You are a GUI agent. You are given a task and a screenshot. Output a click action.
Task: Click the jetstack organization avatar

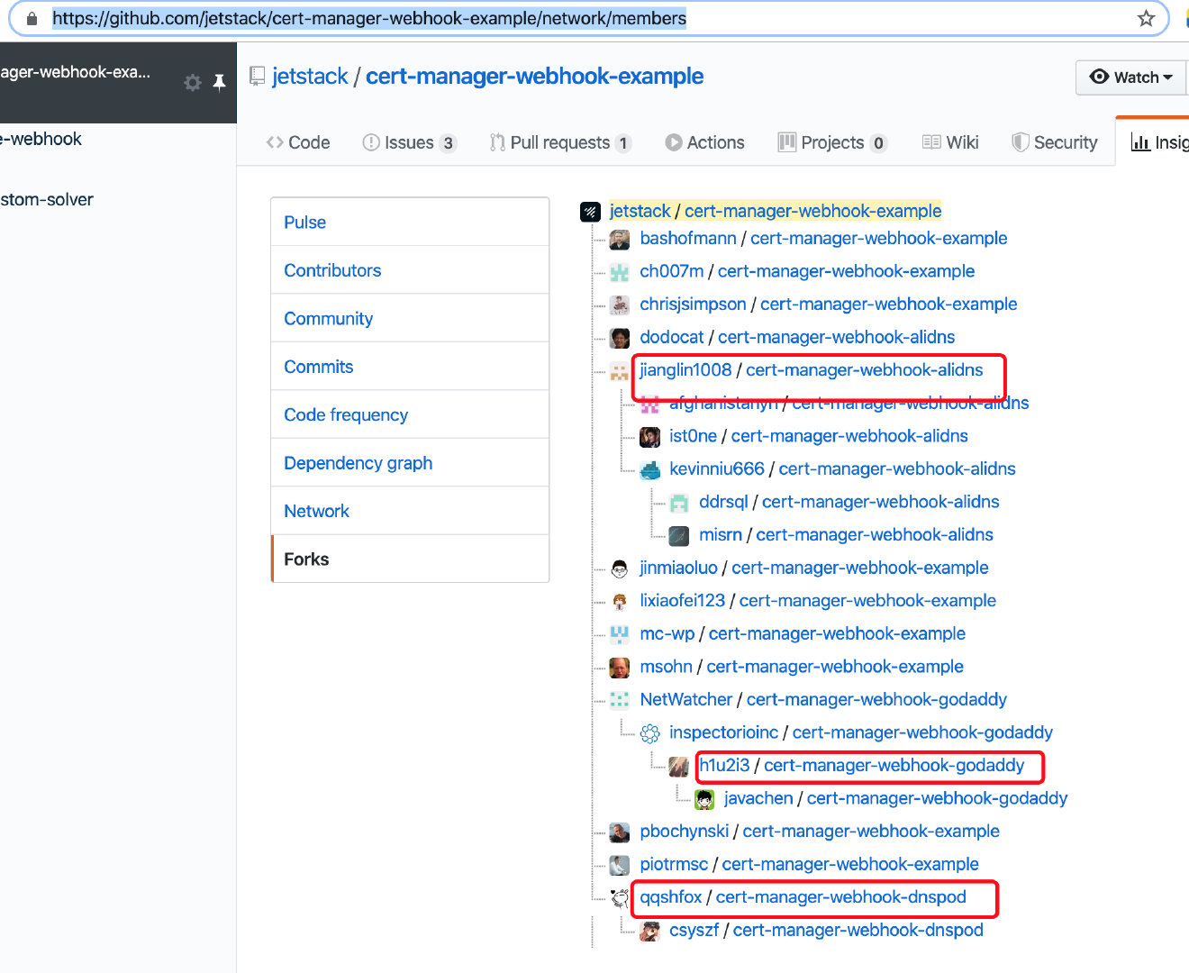point(590,212)
